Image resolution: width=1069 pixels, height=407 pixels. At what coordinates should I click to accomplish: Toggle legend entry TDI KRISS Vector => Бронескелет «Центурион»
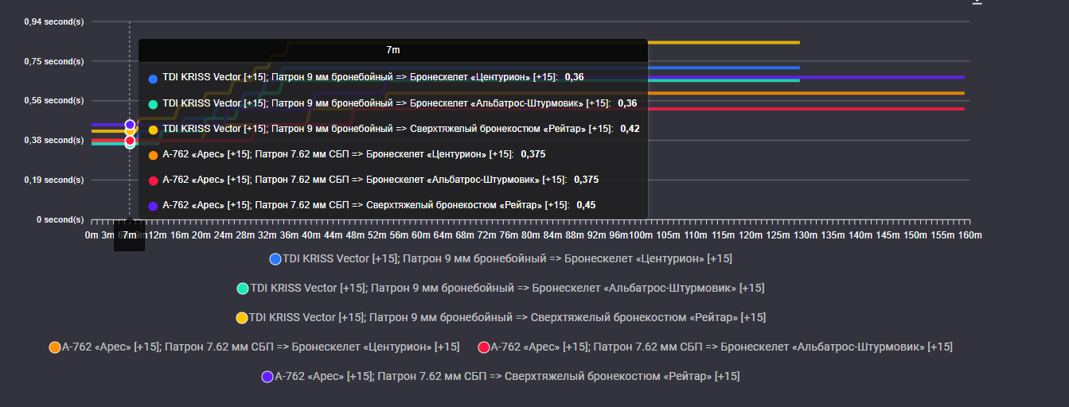click(501, 259)
